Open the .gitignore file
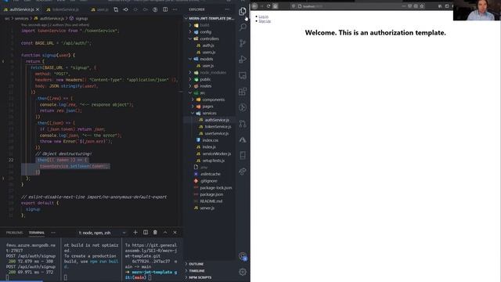The height and width of the screenshot is (282, 501). coord(209,181)
